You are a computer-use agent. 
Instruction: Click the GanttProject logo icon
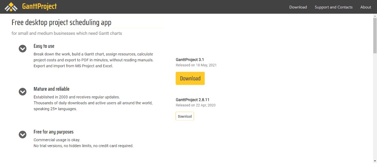11,7
